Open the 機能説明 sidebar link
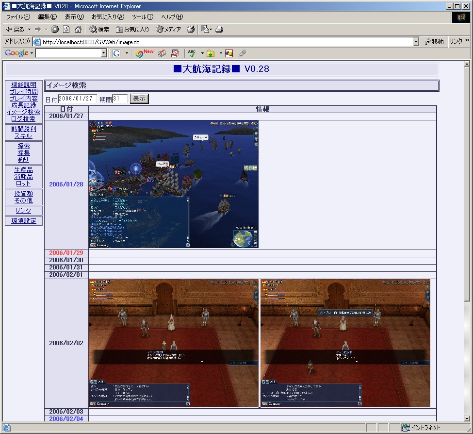Viewport: 473px width, 434px height. click(x=24, y=85)
